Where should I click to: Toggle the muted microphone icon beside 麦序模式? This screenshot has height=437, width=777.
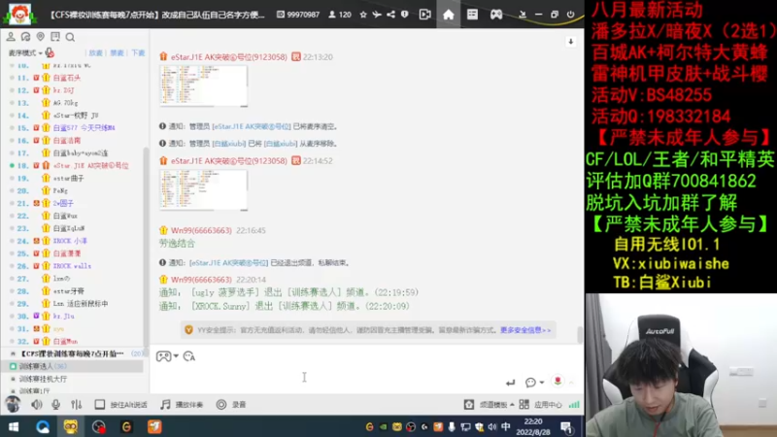tap(50, 52)
